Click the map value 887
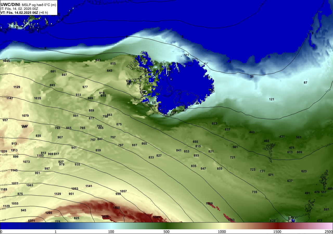The image size is (333, 234). pos(135,145)
